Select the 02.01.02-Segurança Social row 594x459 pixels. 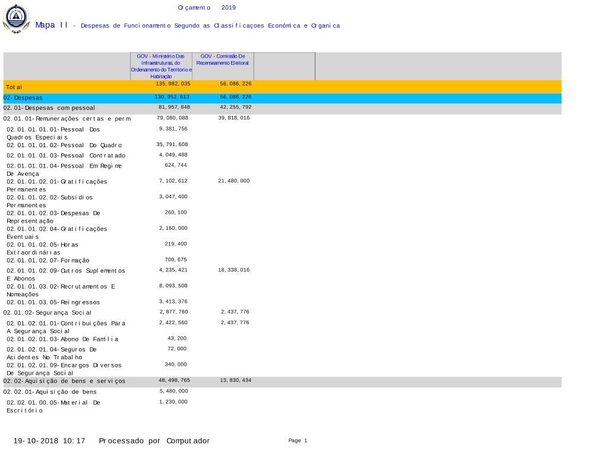tap(48, 312)
